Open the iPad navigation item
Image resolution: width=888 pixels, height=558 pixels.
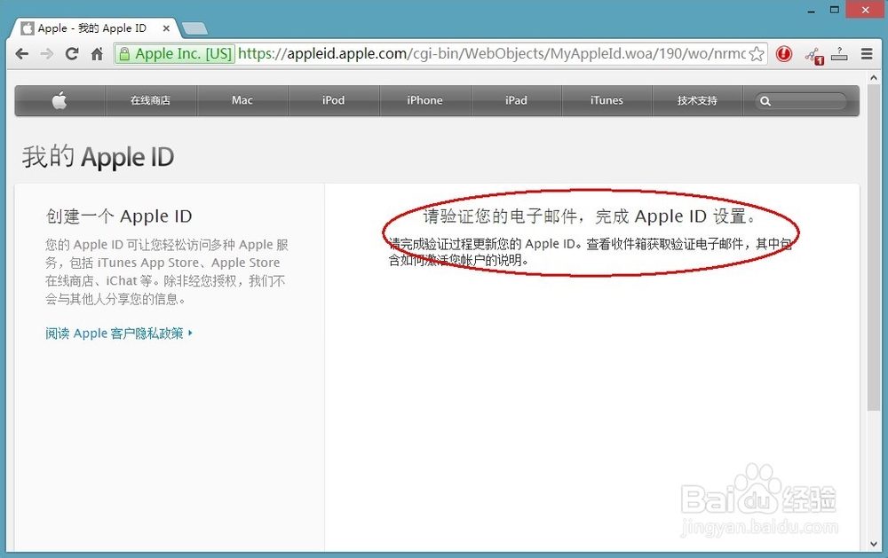point(516,101)
